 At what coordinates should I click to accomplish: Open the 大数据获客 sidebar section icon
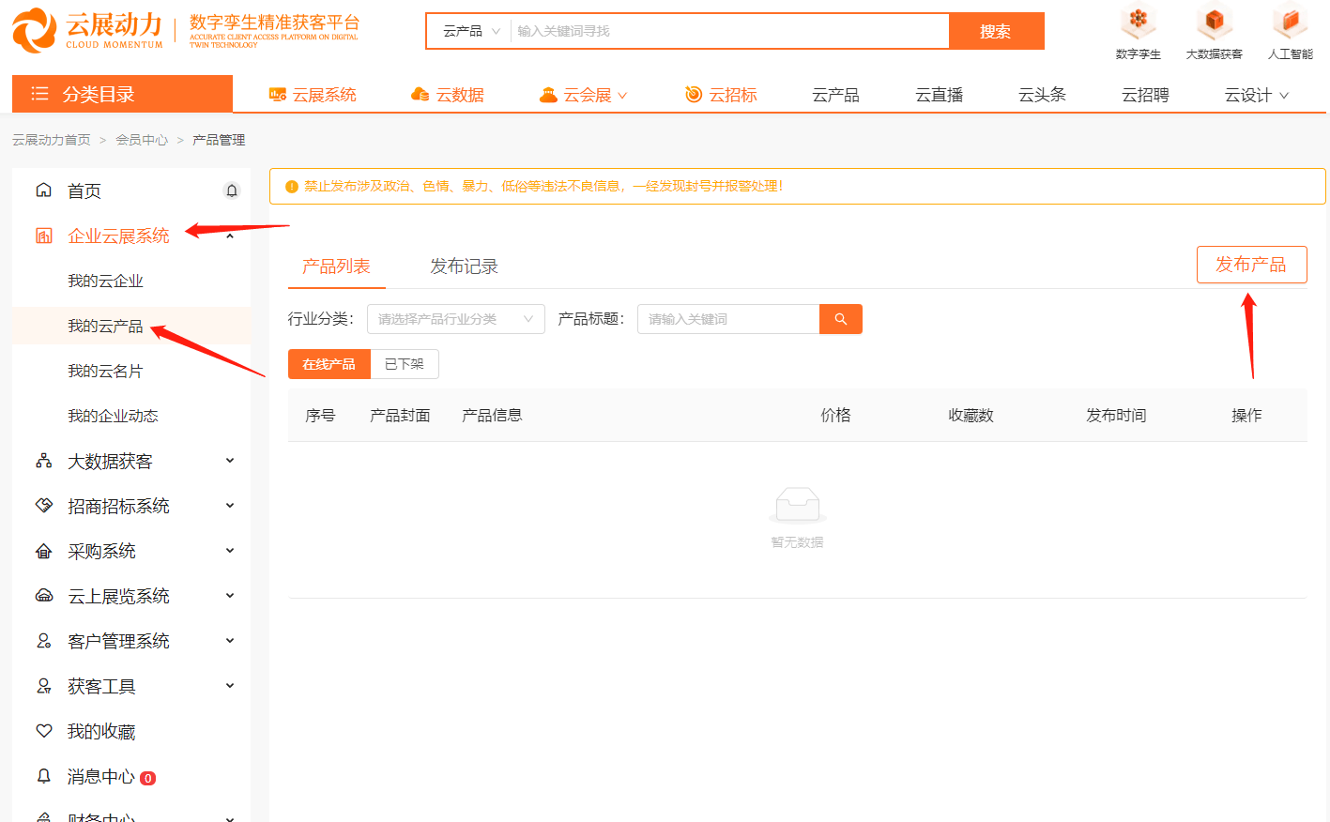click(42, 461)
